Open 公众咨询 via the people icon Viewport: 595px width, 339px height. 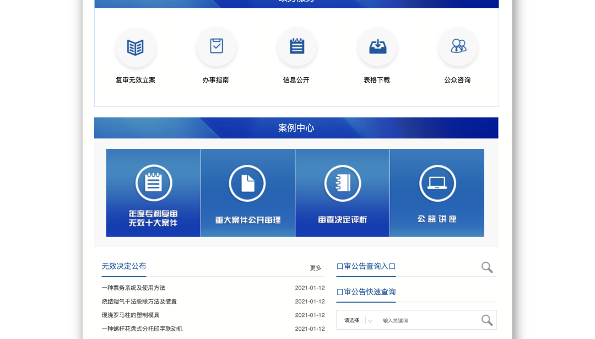coord(457,47)
